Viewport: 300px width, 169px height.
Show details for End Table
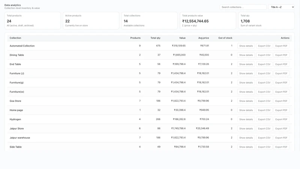246,64
